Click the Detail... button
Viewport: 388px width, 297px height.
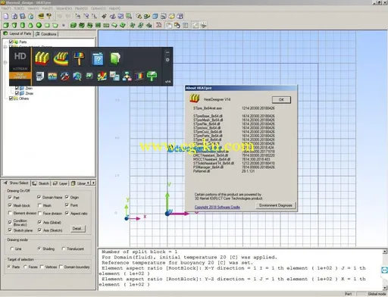tap(77, 229)
